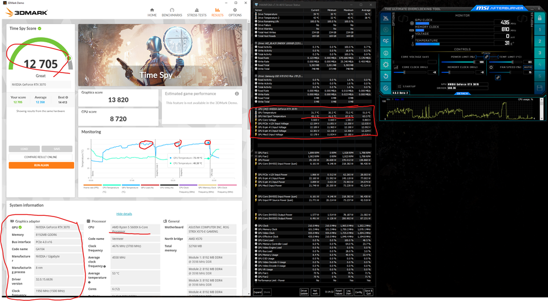
Task: Click the Detach button in Afterburner
Action: [462, 94]
